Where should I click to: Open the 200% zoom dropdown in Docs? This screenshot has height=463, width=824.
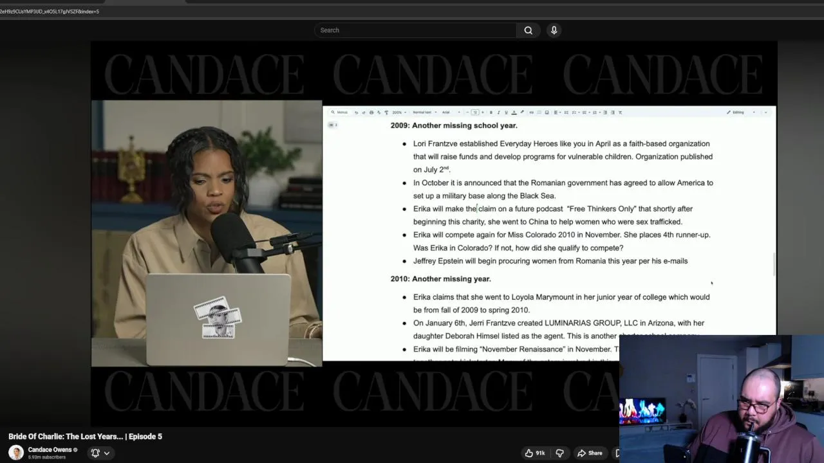(399, 112)
